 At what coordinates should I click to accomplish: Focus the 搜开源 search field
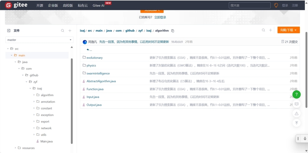[249, 5]
